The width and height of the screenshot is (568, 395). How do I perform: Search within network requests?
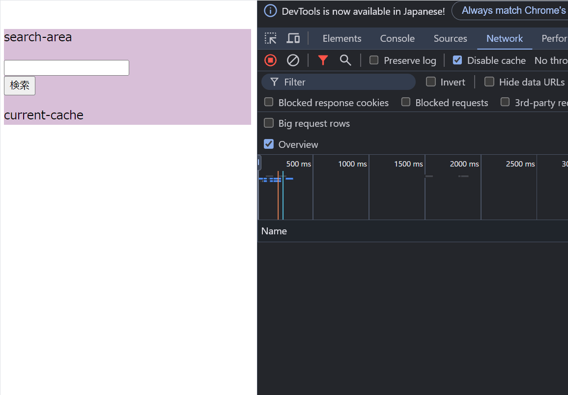345,60
